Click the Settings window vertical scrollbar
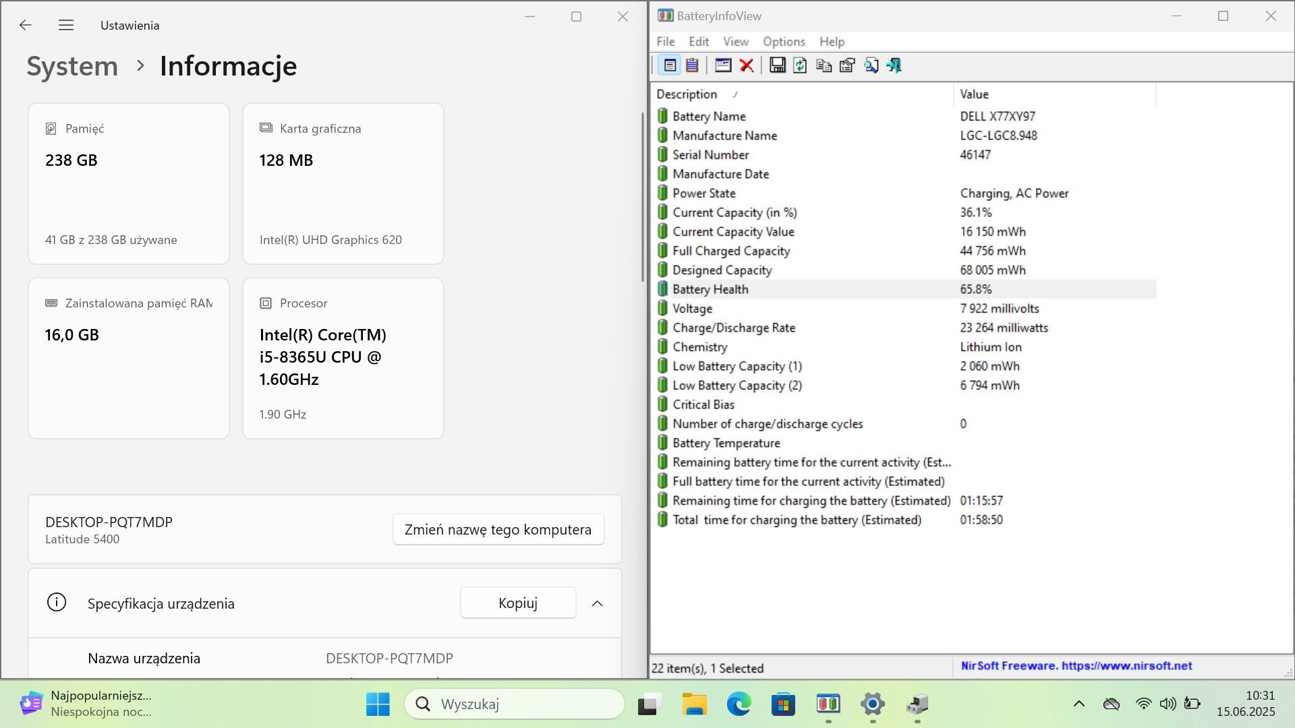Image resolution: width=1295 pixels, height=728 pixels. [643, 197]
